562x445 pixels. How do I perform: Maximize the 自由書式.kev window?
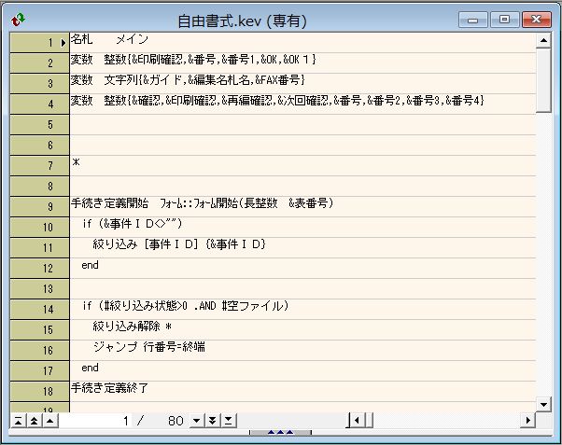click(x=504, y=19)
